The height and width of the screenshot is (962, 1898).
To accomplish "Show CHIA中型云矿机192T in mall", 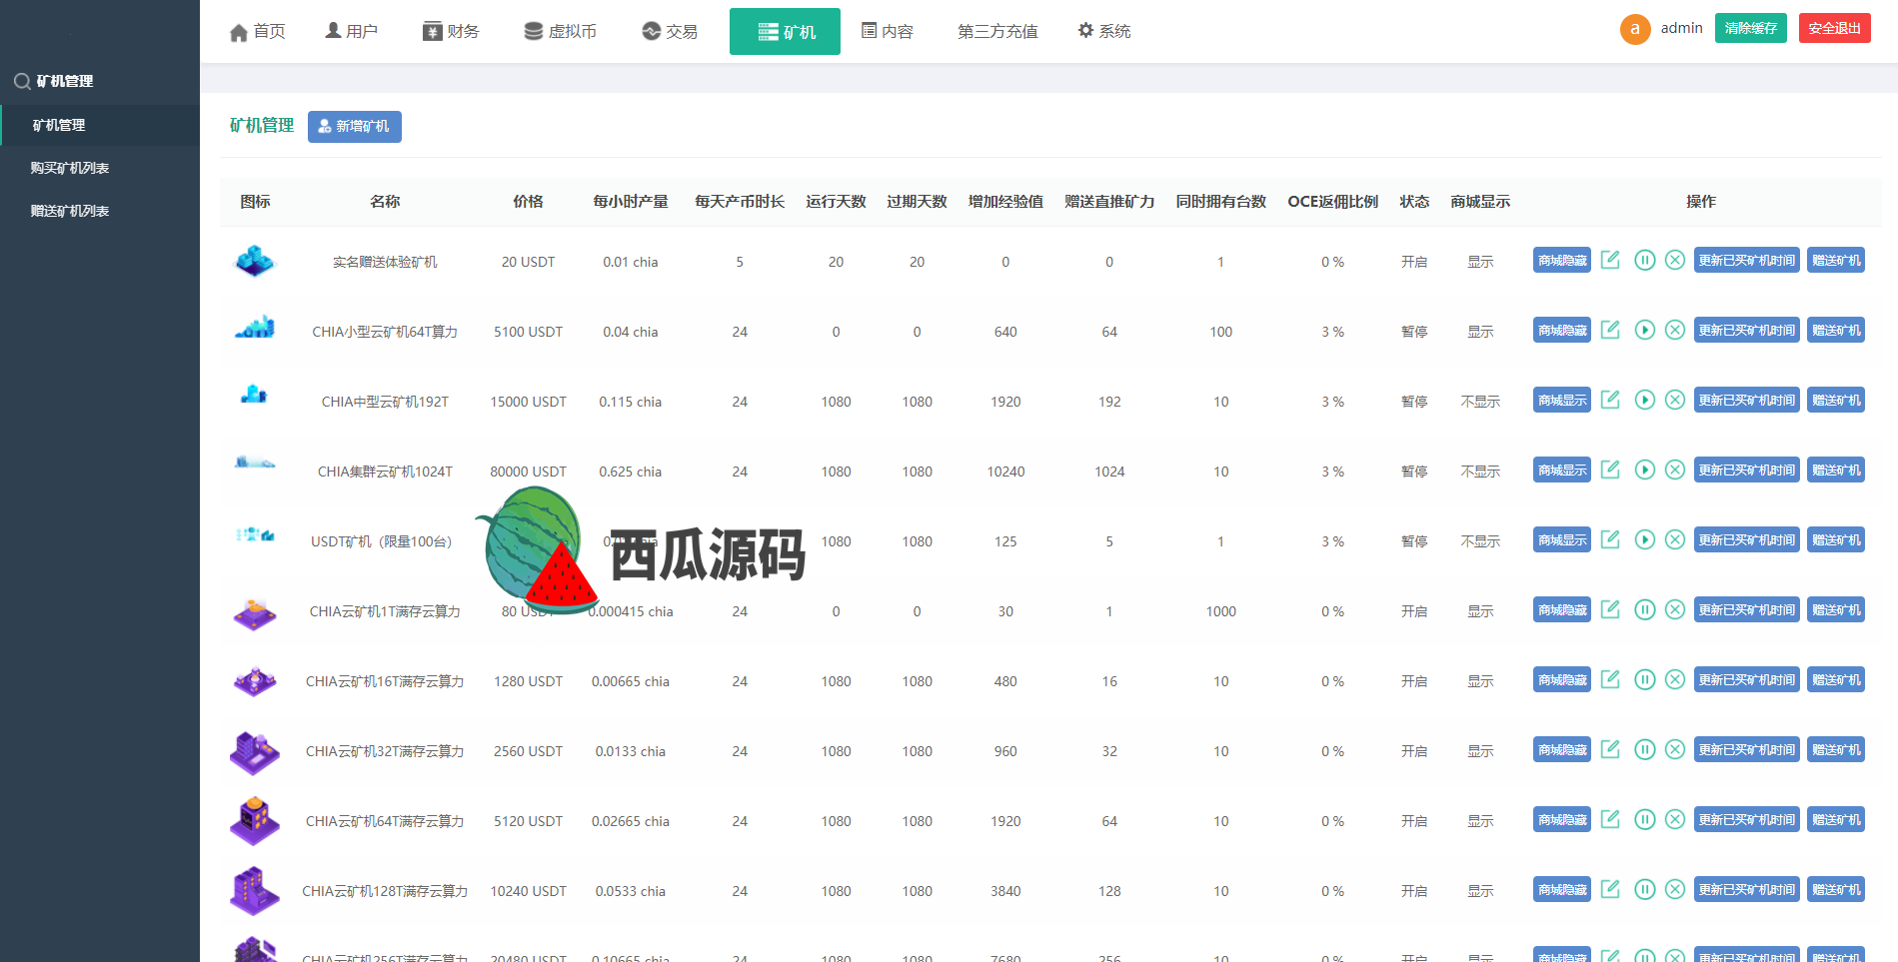I will [1562, 400].
